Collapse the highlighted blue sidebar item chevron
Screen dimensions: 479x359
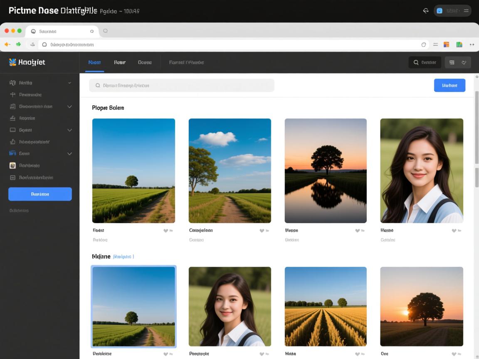pos(69,154)
